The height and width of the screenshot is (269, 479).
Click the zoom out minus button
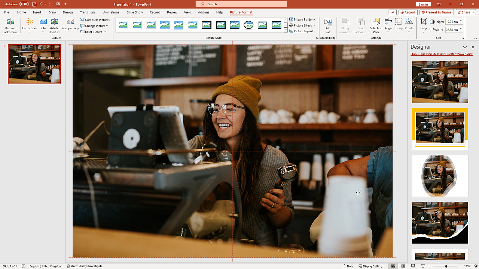click(x=430, y=266)
